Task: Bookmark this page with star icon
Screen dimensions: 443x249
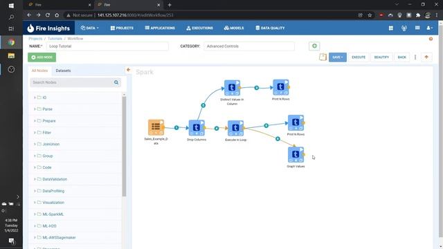Action: point(370,15)
